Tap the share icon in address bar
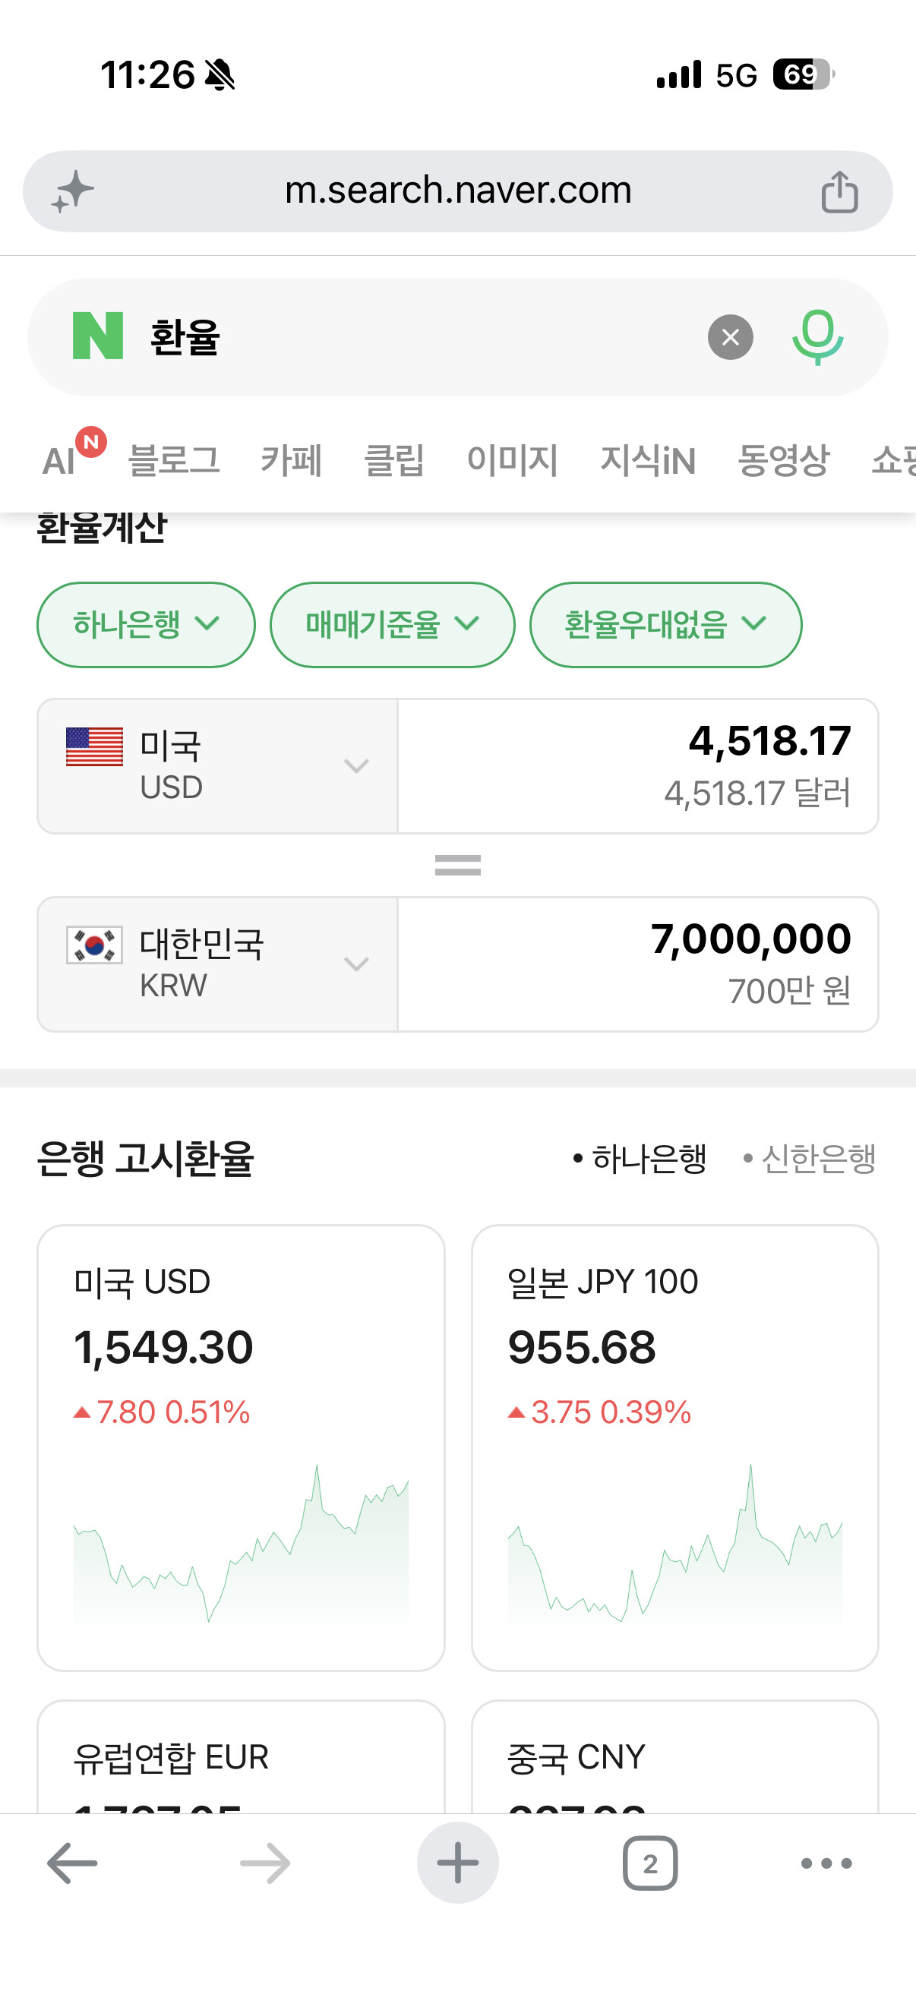Image resolution: width=916 pixels, height=1991 pixels. coord(839,191)
